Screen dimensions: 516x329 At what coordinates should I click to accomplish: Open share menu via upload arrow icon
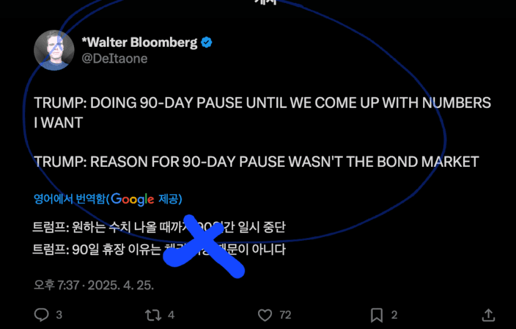point(489,315)
